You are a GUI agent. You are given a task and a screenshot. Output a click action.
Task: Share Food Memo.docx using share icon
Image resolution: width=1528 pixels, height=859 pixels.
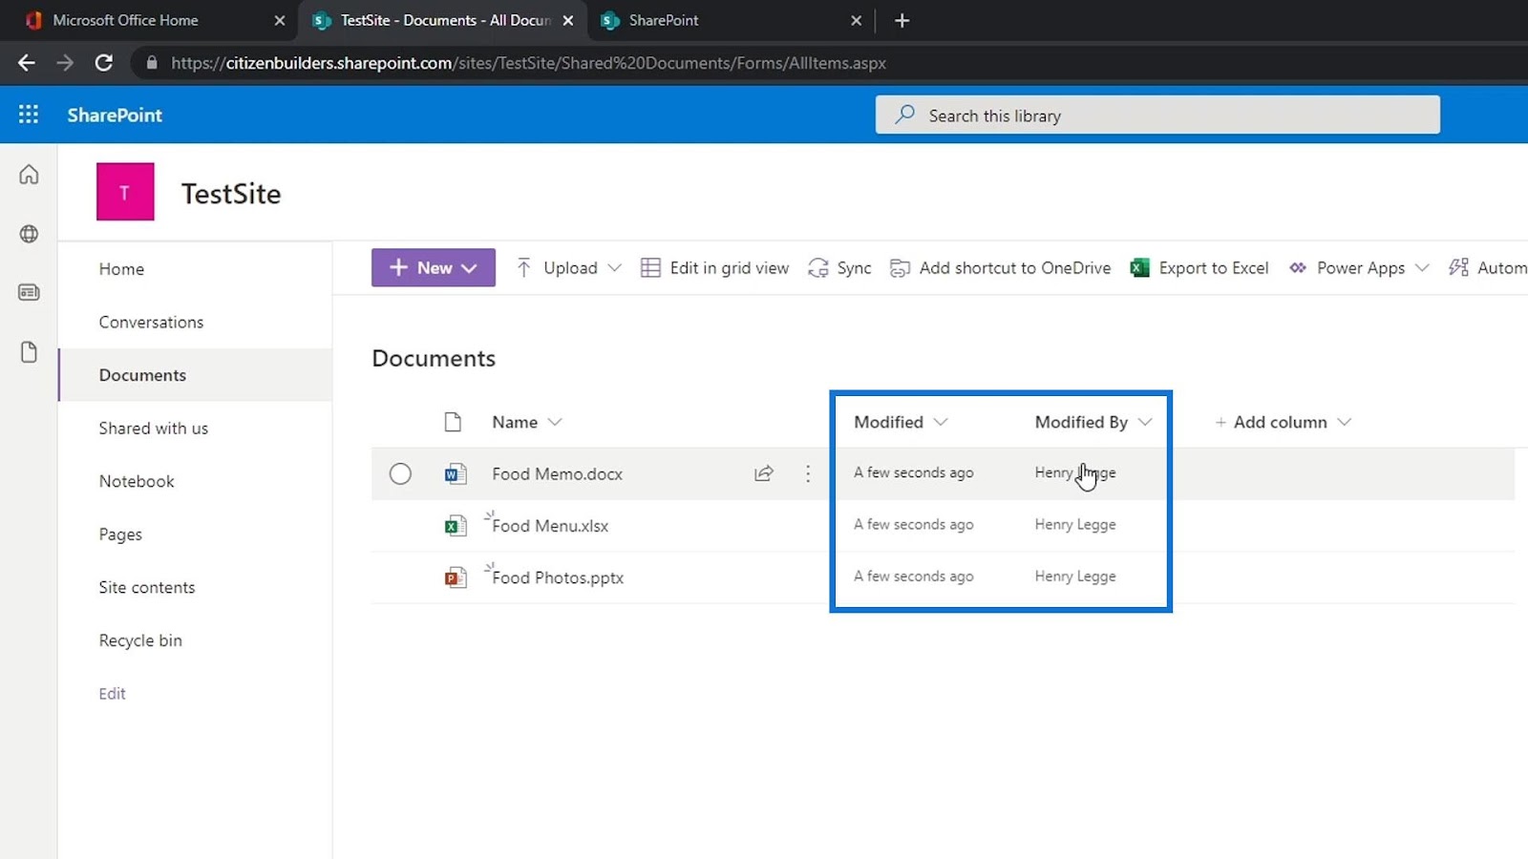[764, 473]
